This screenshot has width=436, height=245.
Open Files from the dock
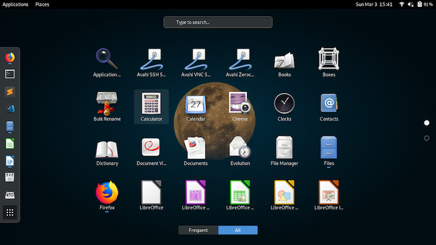point(10,126)
